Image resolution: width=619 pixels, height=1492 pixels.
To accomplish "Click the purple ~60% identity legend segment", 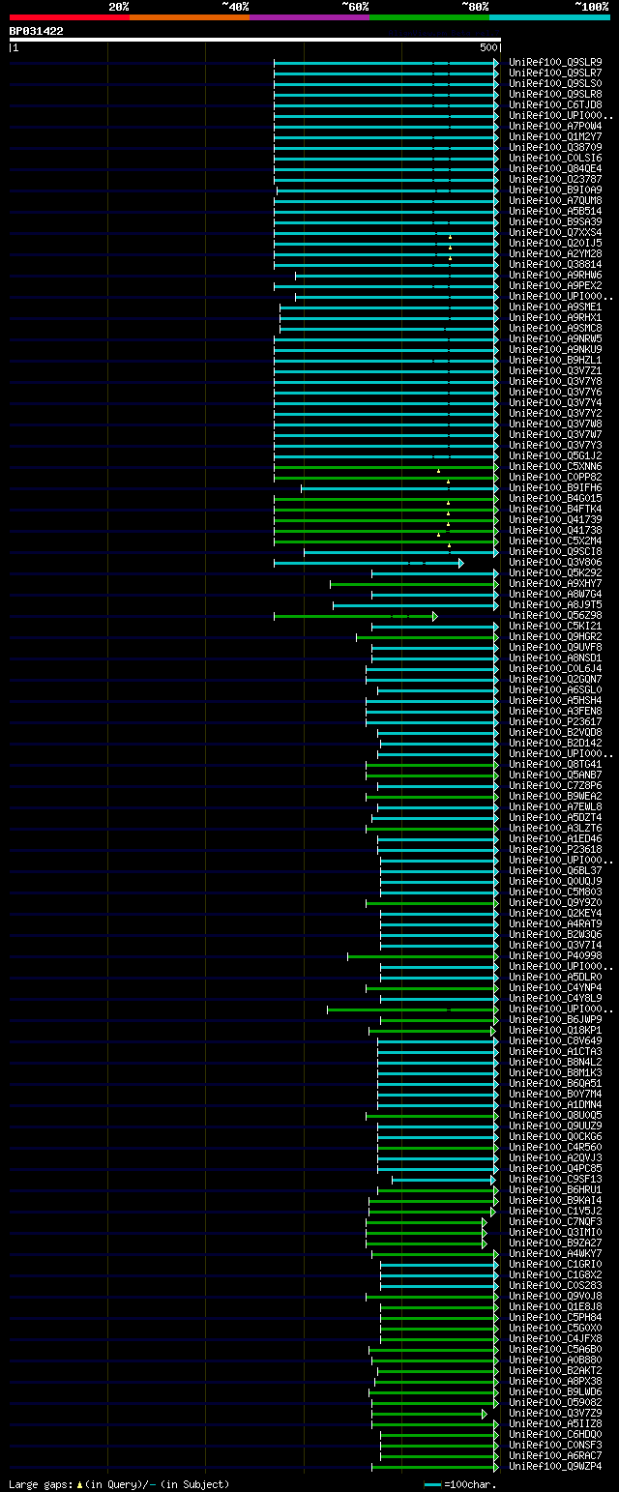I will pyautogui.click(x=309, y=17).
